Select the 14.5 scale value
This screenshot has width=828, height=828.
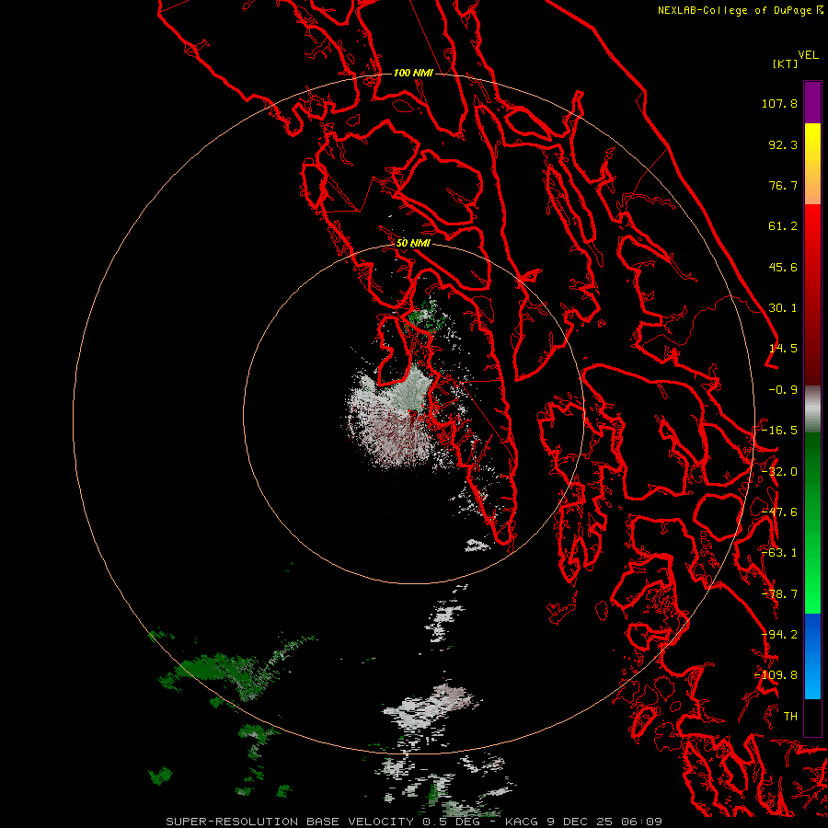783,349
